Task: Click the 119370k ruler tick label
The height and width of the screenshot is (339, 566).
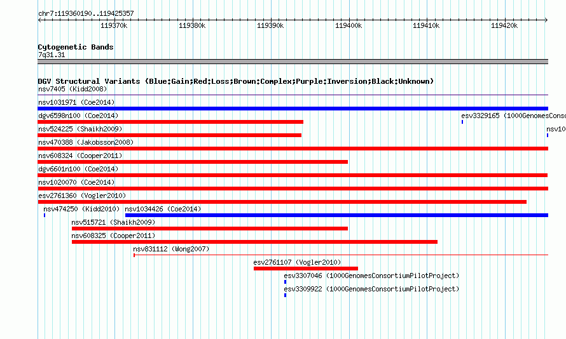Action: click(x=114, y=25)
